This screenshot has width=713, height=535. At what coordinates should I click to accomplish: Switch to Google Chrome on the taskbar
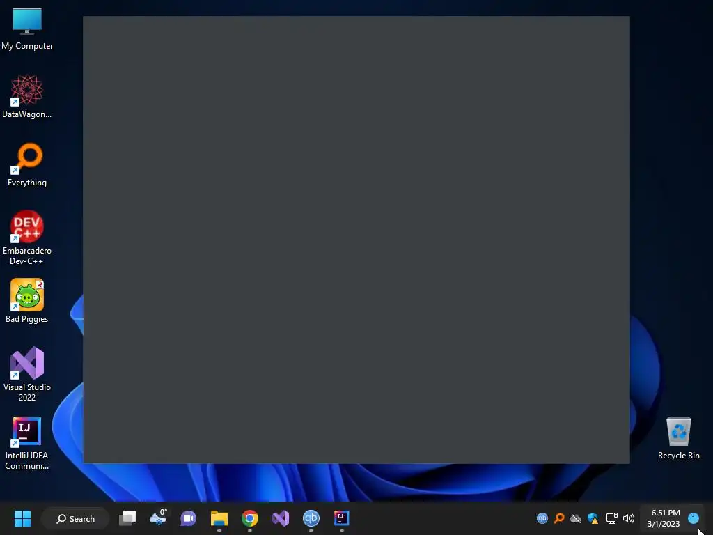point(250,518)
